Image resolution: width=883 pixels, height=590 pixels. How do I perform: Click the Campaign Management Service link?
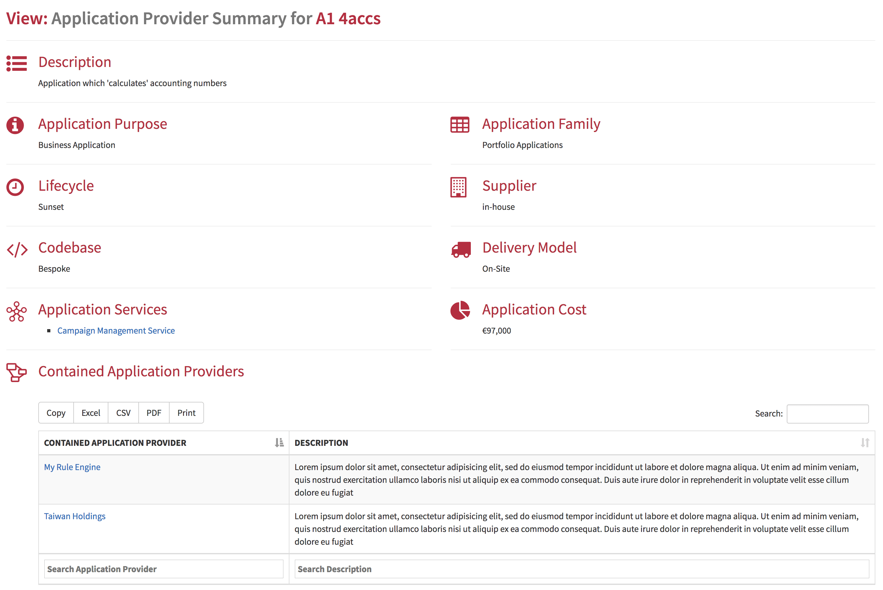pyautogui.click(x=116, y=330)
